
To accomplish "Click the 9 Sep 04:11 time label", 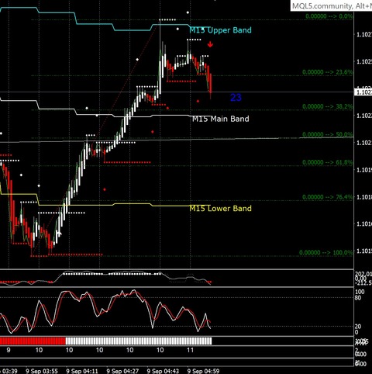I will point(82,371).
